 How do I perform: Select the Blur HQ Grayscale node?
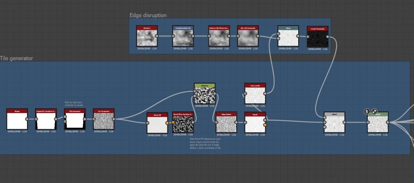pyautogui.click(x=248, y=36)
